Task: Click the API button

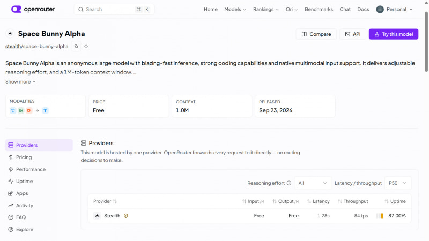Action: point(353,34)
